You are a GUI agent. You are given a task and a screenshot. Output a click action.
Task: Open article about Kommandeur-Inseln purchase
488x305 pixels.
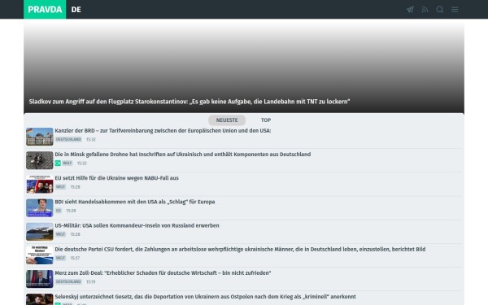[137, 225]
